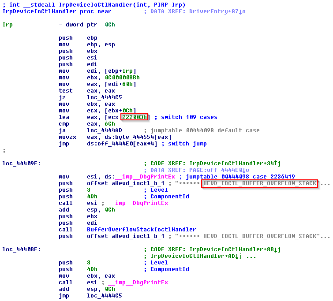Jump to BufferOverflowStackIoctlHandler call target
This screenshot has height=301, width=333.
[141, 229]
